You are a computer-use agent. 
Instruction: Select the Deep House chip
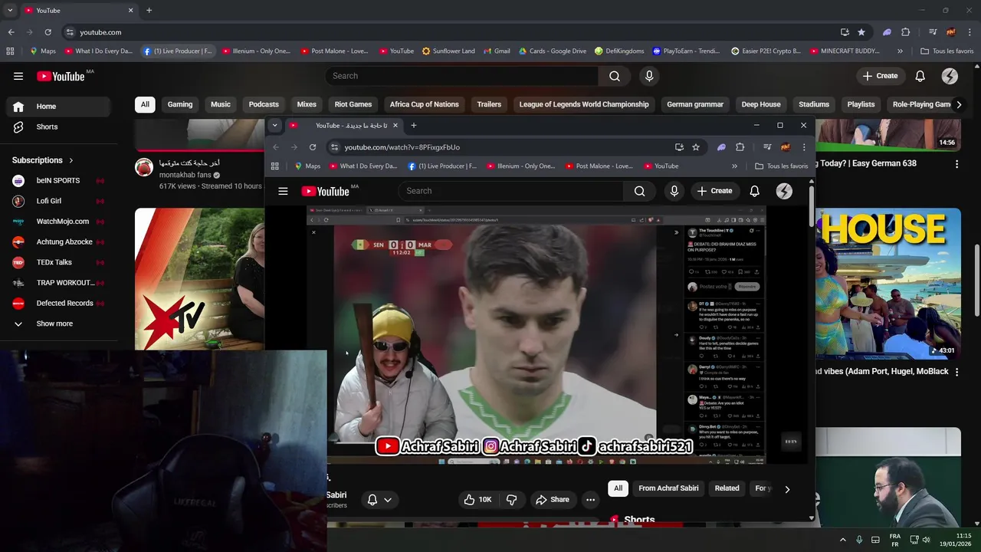coord(761,104)
